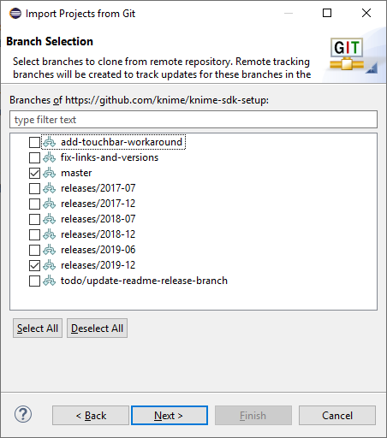This screenshot has width=387, height=438.
Task: Uncheck the releases/2019-12 checkbox
Action: tap(34, 265)
